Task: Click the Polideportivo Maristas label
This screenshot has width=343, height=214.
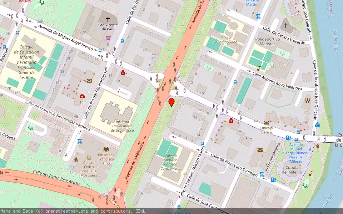Action: point(268,41)
